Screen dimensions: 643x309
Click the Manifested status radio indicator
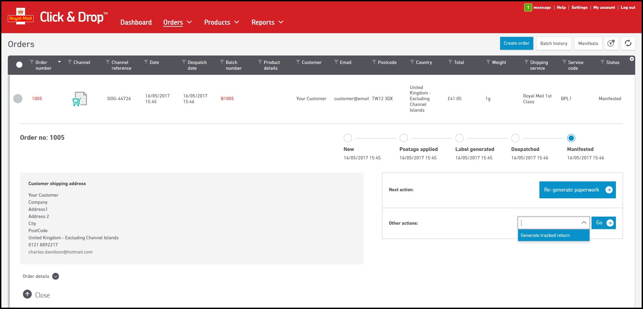(x=571, y=138)
